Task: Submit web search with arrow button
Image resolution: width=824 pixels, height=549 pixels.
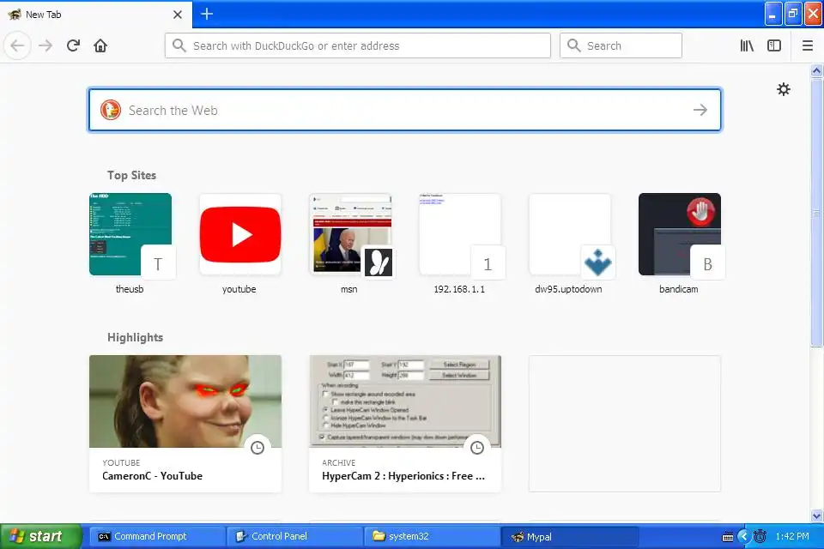Action: click(x=700, y=110)
